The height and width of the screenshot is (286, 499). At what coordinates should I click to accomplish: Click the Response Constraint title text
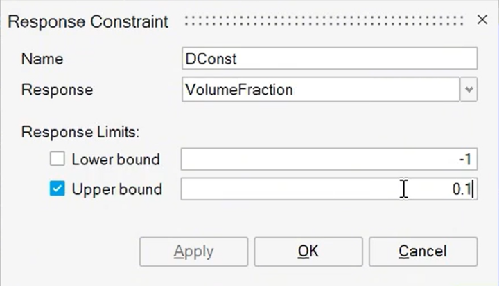point(88,21)
